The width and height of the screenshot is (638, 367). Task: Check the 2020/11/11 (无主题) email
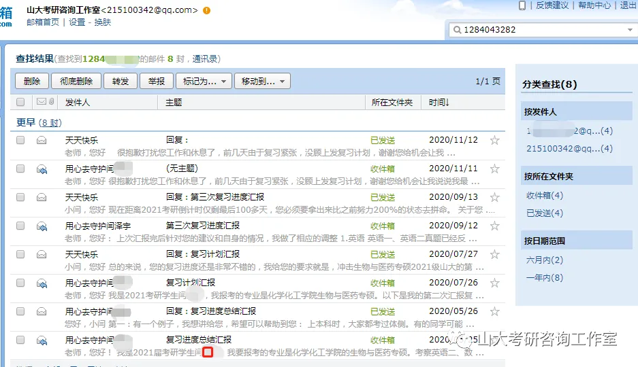click(20, 169)
